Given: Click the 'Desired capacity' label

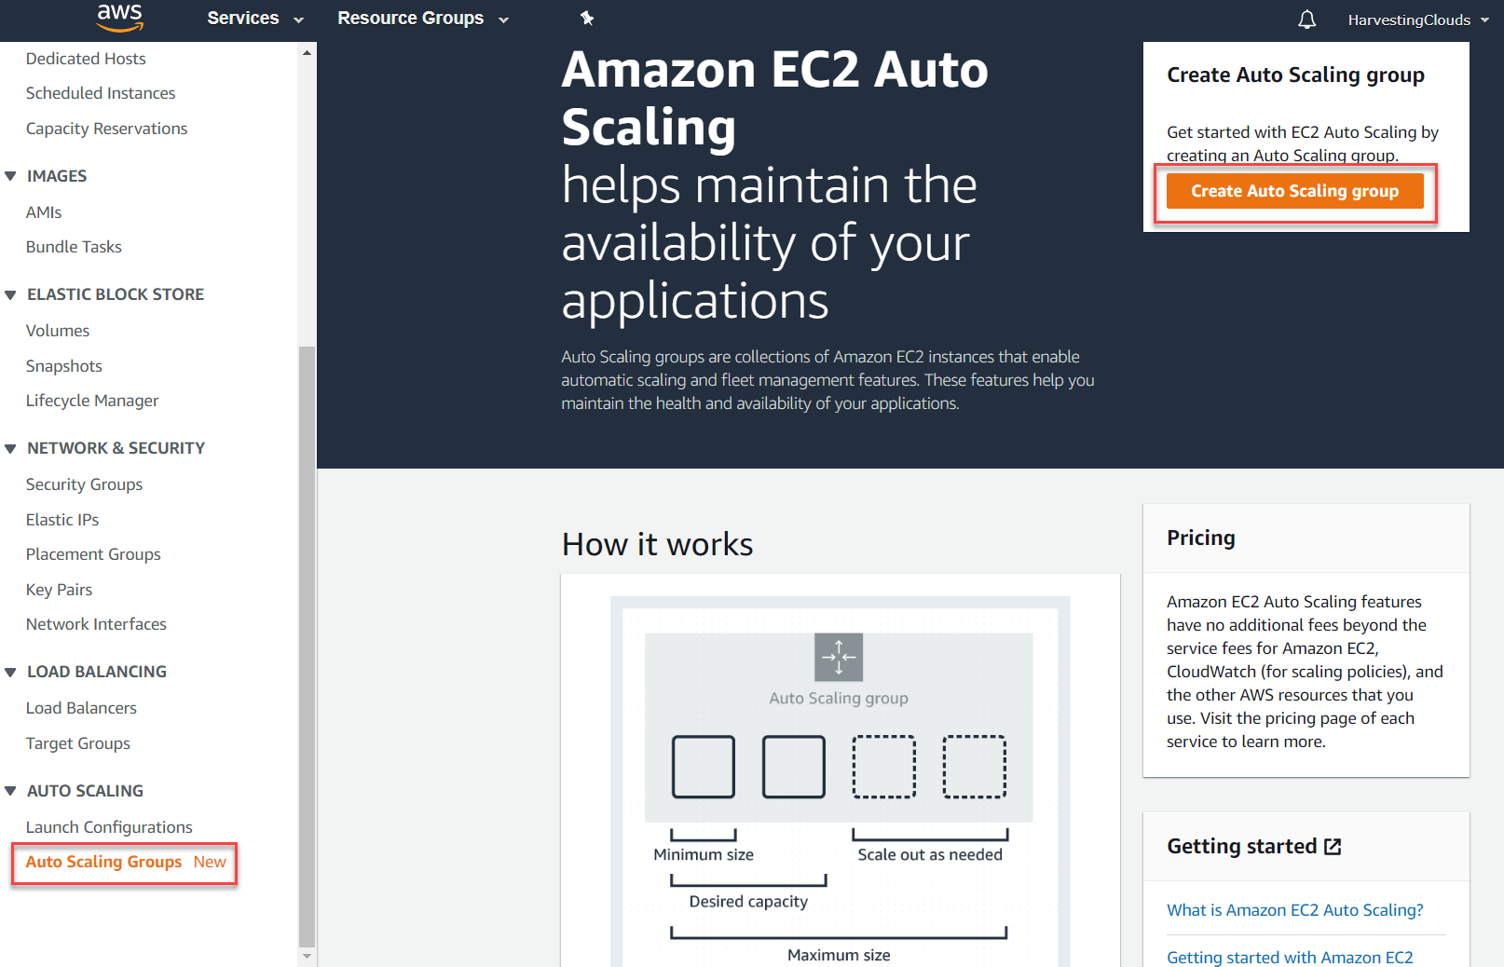Looking at the screenshot, I should [748, 902].
